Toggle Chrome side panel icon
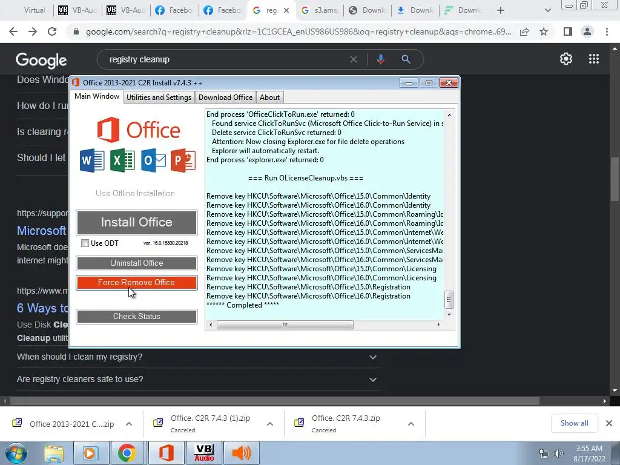This screenshot has width=620, height=465. pos(568,31)
